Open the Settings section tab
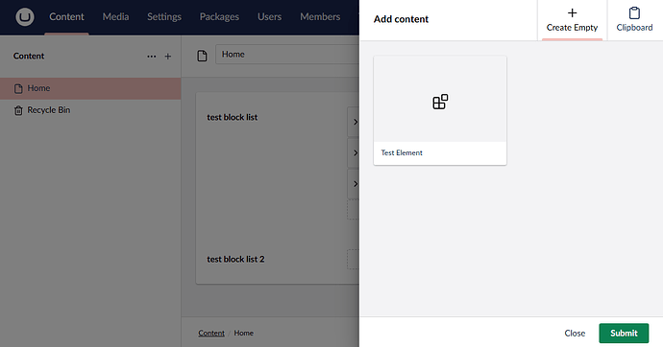Screen dimensions: 663x347 (164, 17)
